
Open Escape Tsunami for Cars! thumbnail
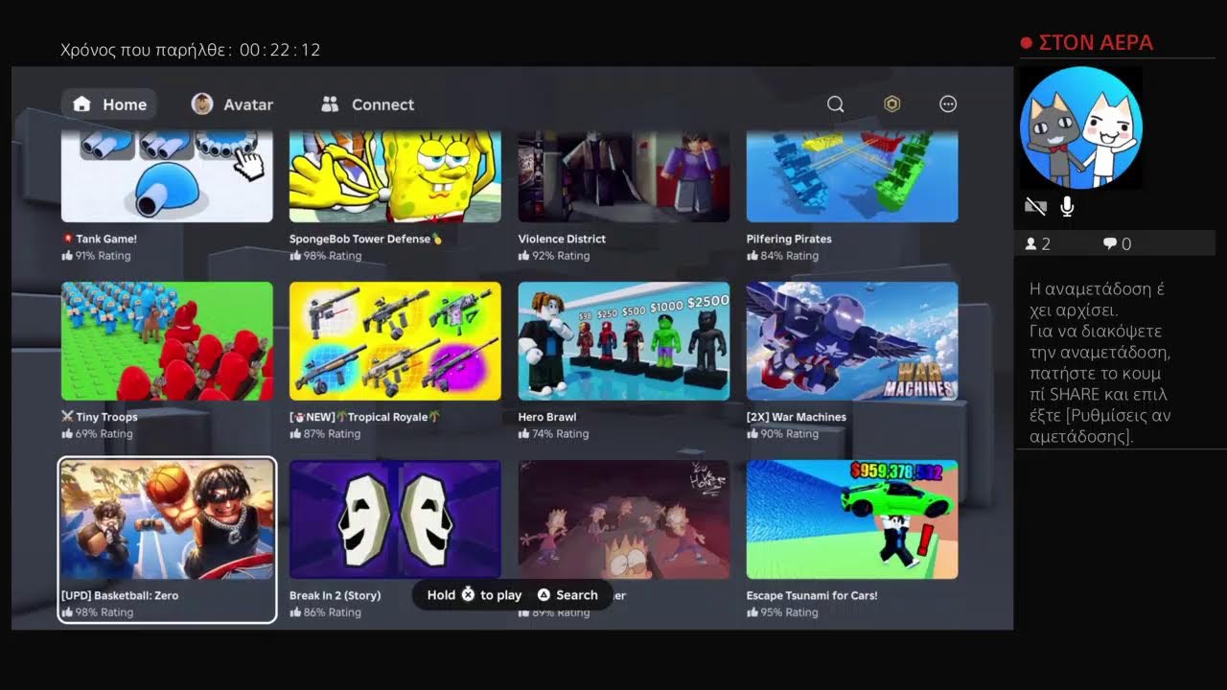click(x=852, y=519)
